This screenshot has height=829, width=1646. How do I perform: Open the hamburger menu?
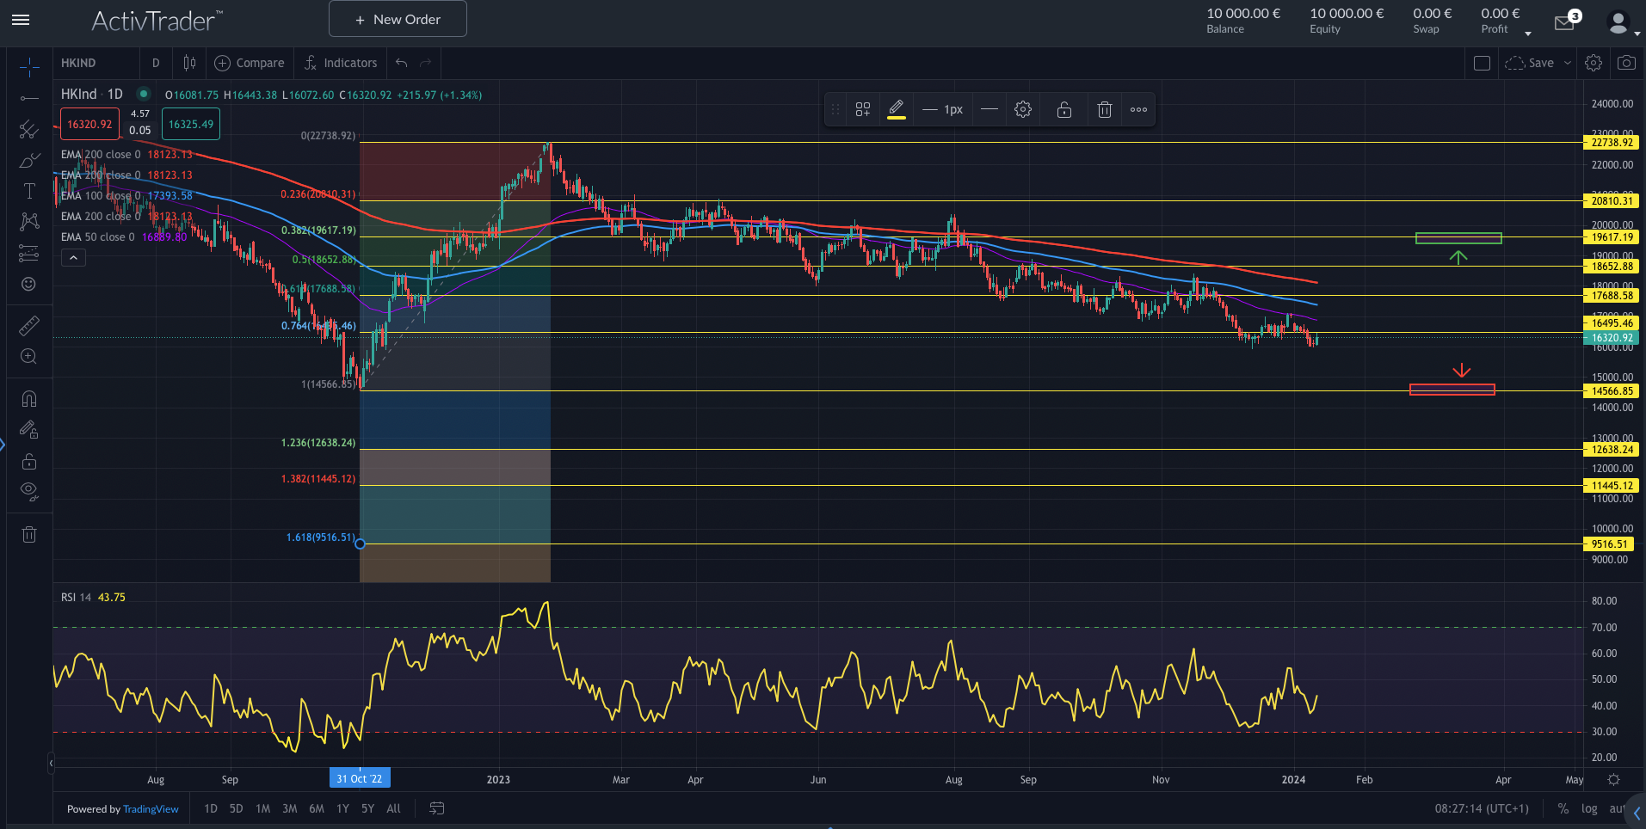pos(21,21)
